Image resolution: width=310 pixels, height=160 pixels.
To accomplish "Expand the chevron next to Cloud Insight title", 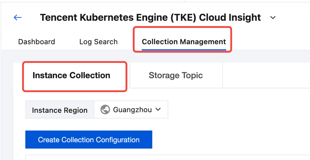I will [273, 18].
